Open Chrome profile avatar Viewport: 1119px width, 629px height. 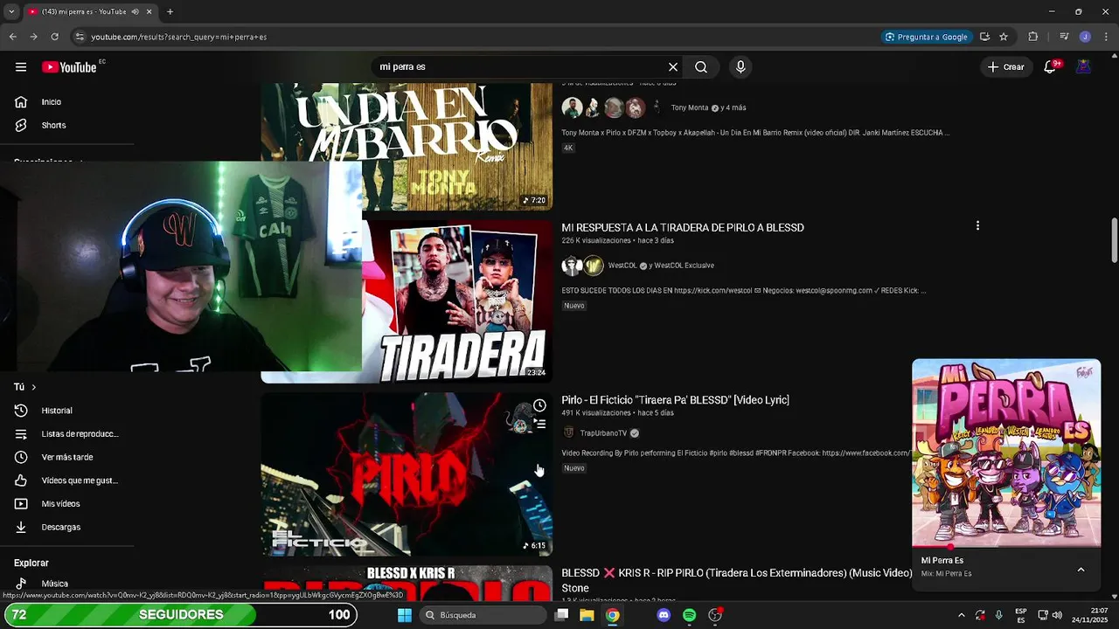pos(1085,37)
